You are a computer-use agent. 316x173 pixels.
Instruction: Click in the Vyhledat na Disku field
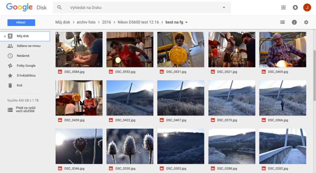point(142,7)
